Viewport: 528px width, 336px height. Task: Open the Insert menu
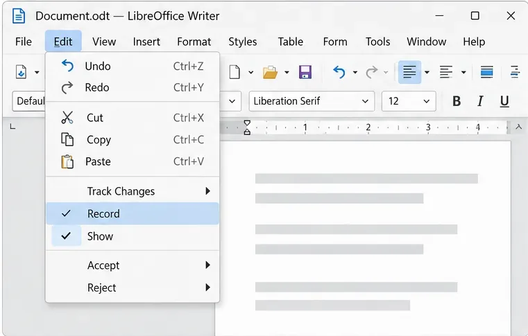coord(146,42)
